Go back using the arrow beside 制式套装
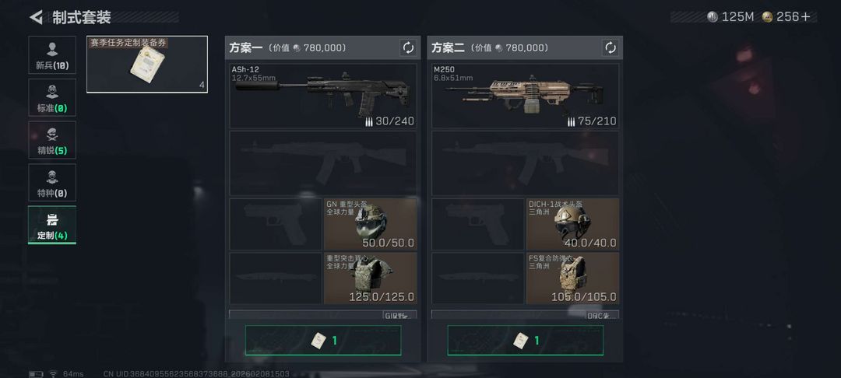 point(36,17)
